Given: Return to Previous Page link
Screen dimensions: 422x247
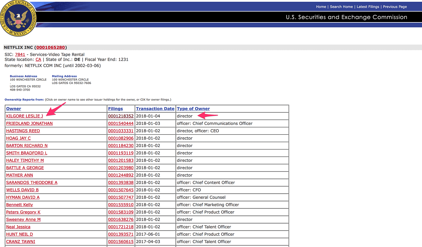Looking at the screenshot, I should [x=395, y=7].
